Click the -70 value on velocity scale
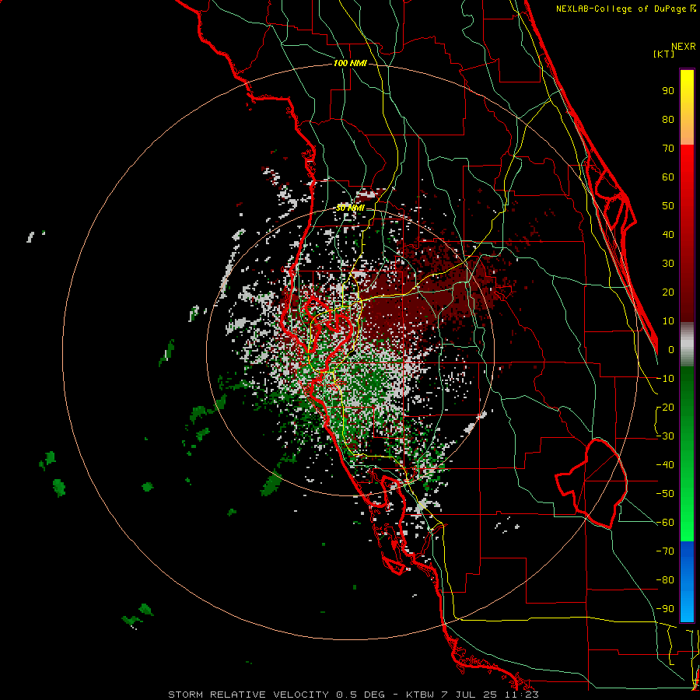 tap(665, 551)
